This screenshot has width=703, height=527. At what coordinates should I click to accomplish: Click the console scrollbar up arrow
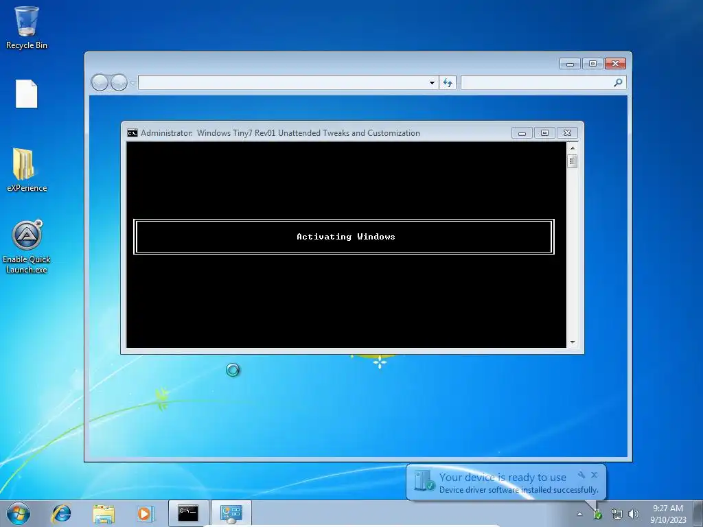[x=572, y=148]
